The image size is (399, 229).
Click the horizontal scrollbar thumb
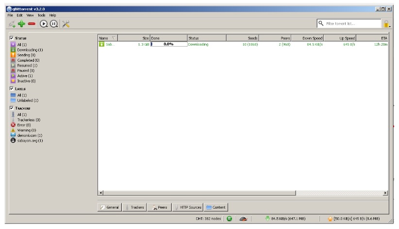[199, 193]
